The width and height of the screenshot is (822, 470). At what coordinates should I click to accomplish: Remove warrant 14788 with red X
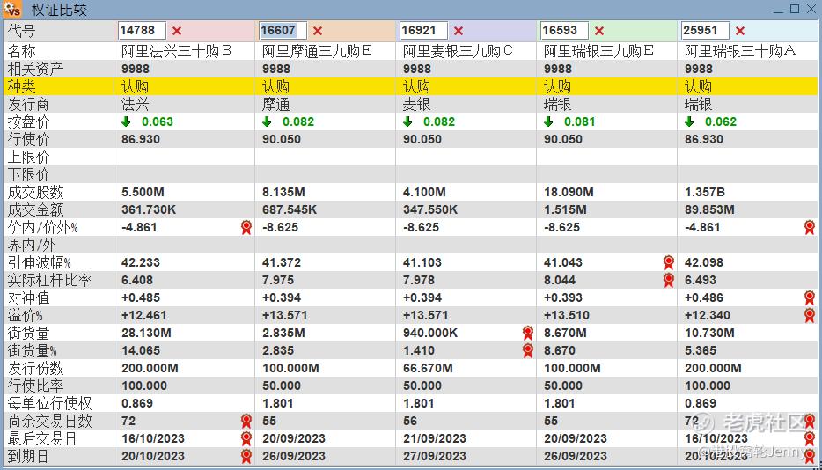(x=177, y=31)
